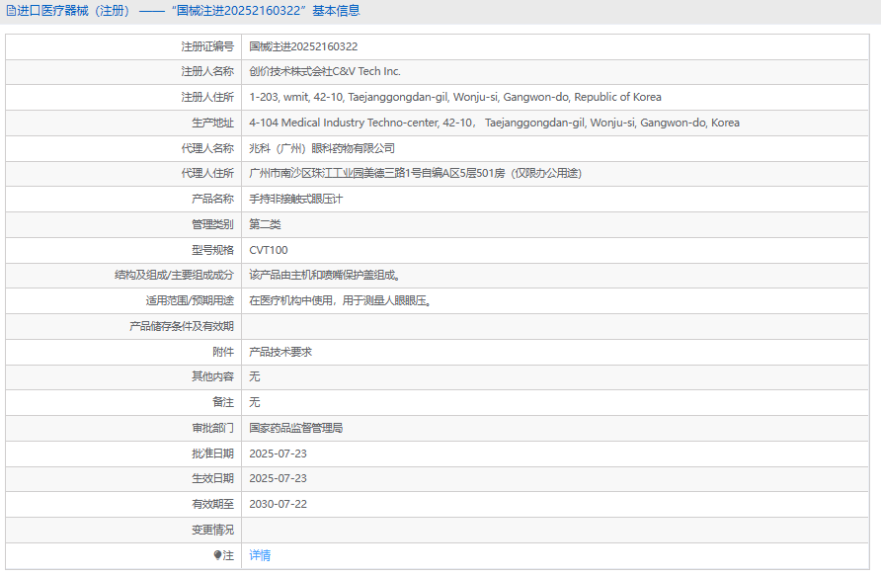The image size is (881, 577).
Task: Click the model specification CVT100
Action: coord(269,250)
